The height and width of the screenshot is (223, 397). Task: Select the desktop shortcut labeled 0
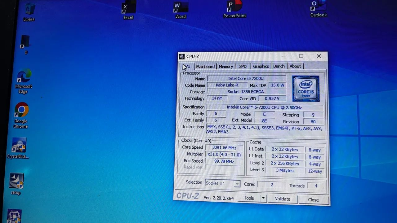click(x=25, y=44)
